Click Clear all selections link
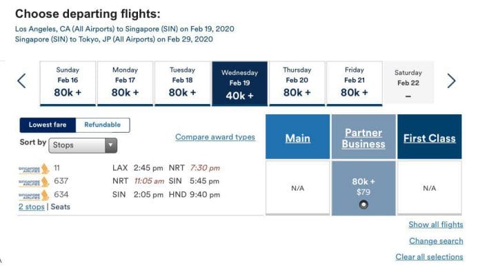Image resolution: width=480 pixels, height=274 pixels. pos(429,257)
